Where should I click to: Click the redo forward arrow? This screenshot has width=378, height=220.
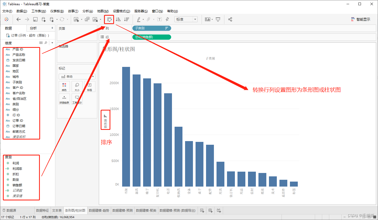tap(27, 19)
